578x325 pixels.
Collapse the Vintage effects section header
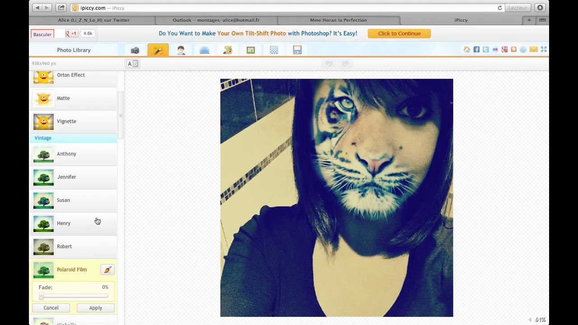click(75, 138)
